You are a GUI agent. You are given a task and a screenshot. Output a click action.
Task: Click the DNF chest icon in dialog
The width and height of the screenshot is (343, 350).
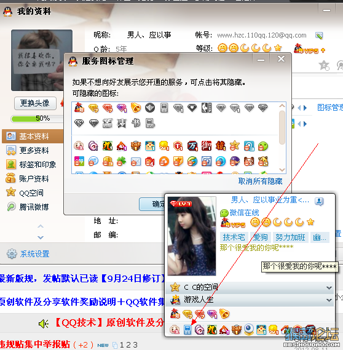(x=136, y=146)
